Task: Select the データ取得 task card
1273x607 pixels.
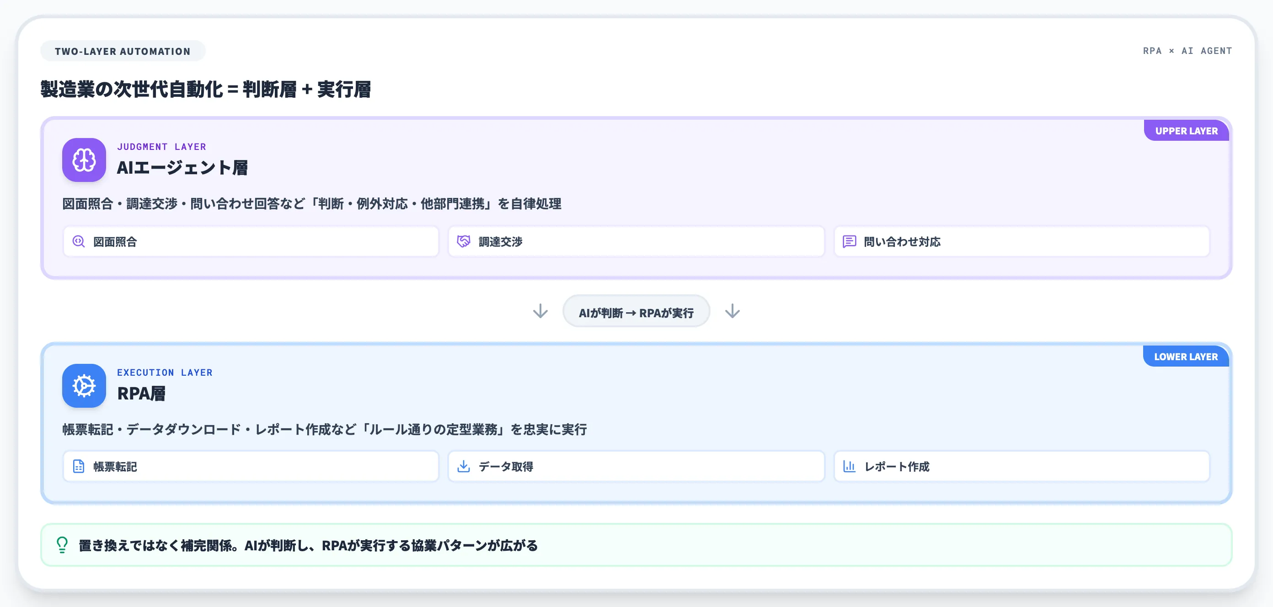Action: [636, 466]
